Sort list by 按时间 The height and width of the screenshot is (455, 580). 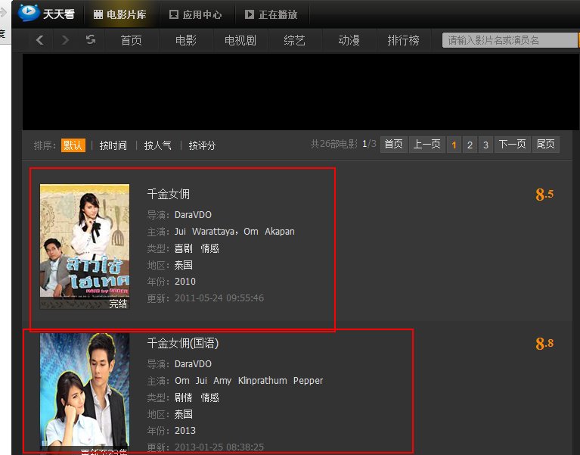pyautogui.click(x=113, y=145)
